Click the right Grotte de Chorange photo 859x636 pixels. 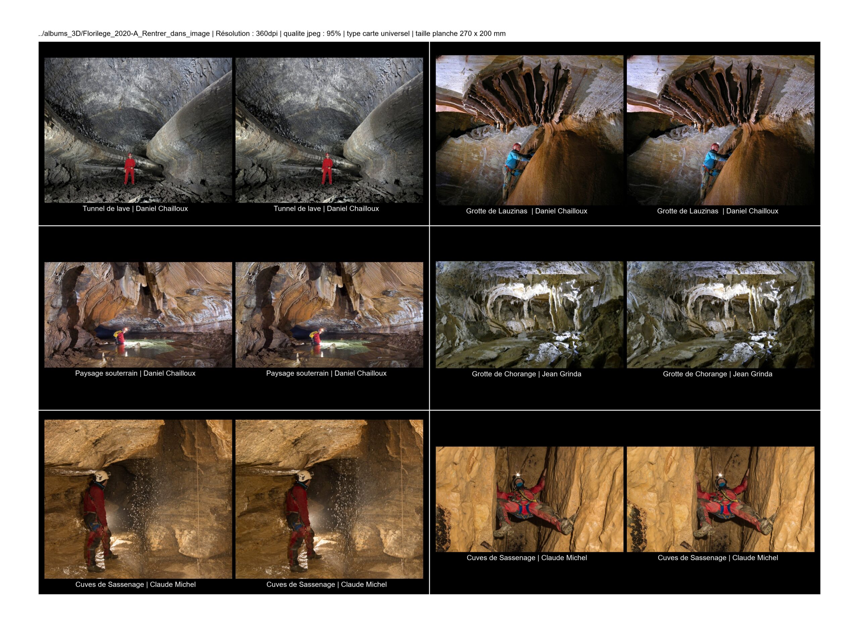click(720, 315)
